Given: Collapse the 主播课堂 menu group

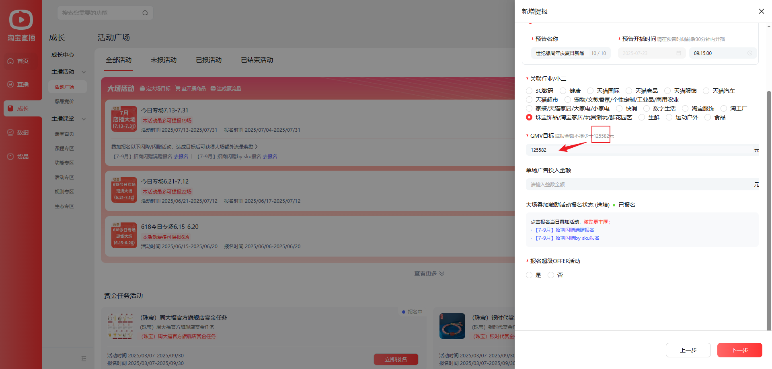Looking at the screenshot, I should (x=84, y=119).
